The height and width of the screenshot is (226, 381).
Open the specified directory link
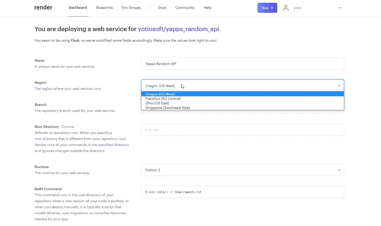113,145
